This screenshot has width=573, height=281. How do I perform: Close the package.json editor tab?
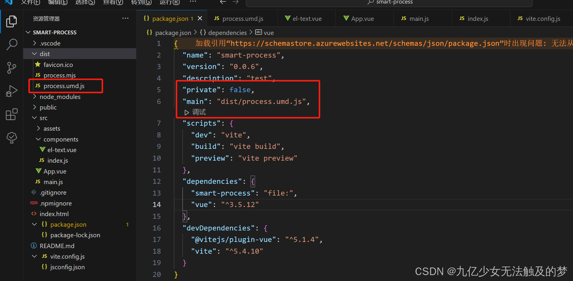(200, 18)
